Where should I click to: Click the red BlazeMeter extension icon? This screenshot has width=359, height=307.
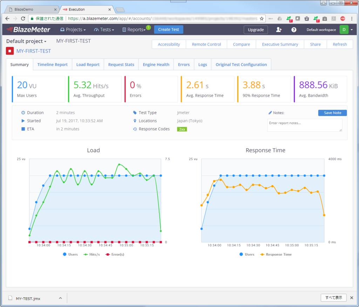[x=343, y=19]
